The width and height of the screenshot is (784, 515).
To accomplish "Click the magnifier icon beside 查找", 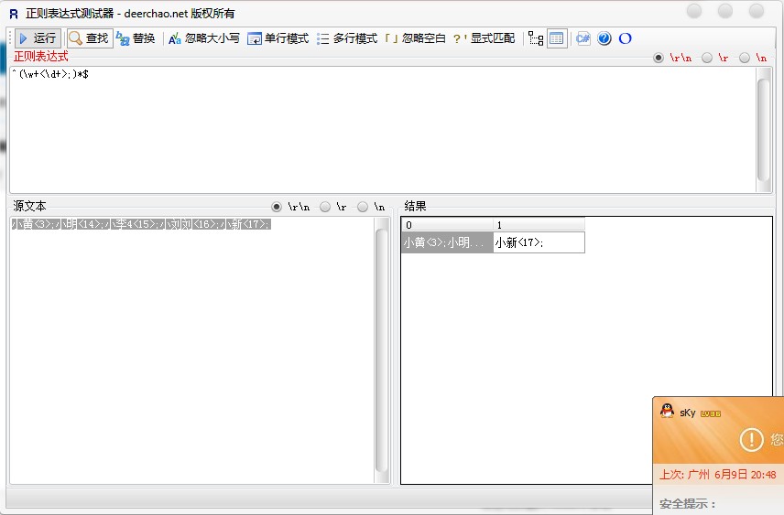I will point(75,38).
